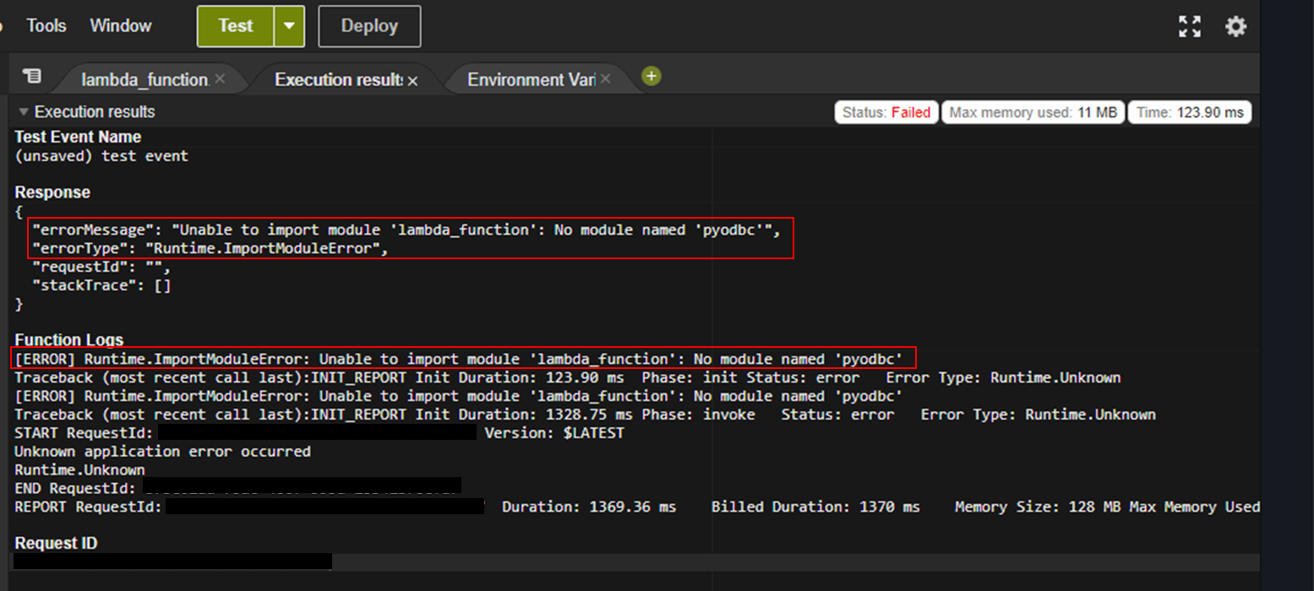Image resolution: width=1314 pixels, height=591 pixels.
Task: Dismiss the unsaved test event label
Action: (x=102, y=155)
